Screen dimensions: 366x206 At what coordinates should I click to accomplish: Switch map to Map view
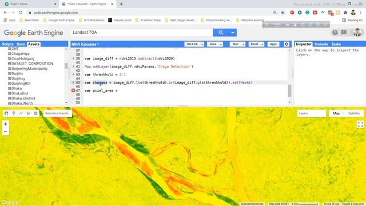tap(336, 113)
